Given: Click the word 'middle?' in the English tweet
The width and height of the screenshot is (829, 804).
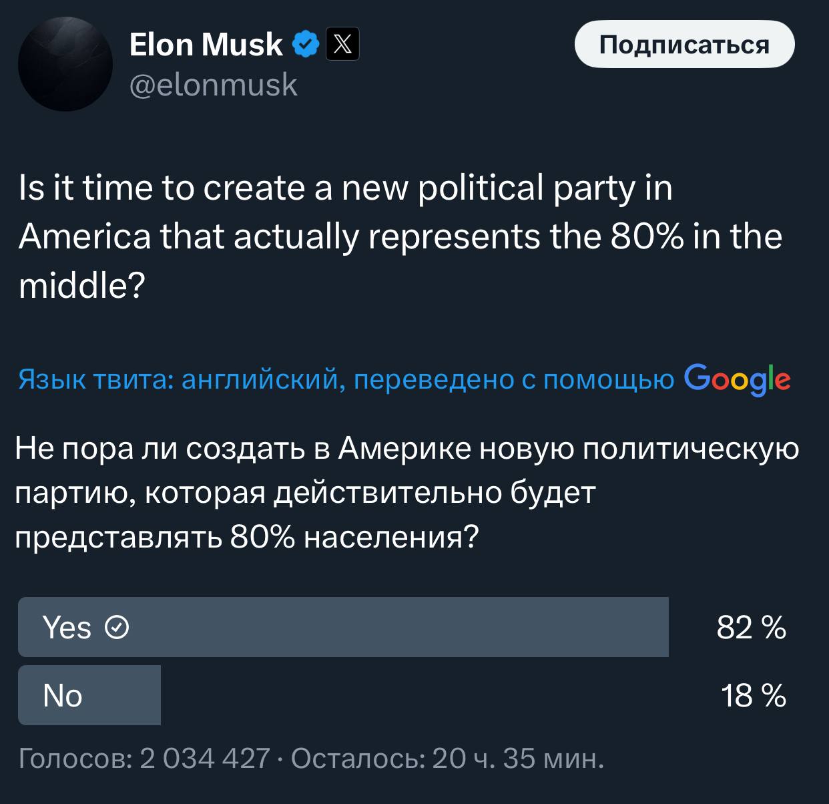Looking at the screenshot, I should tap(81, 286).
